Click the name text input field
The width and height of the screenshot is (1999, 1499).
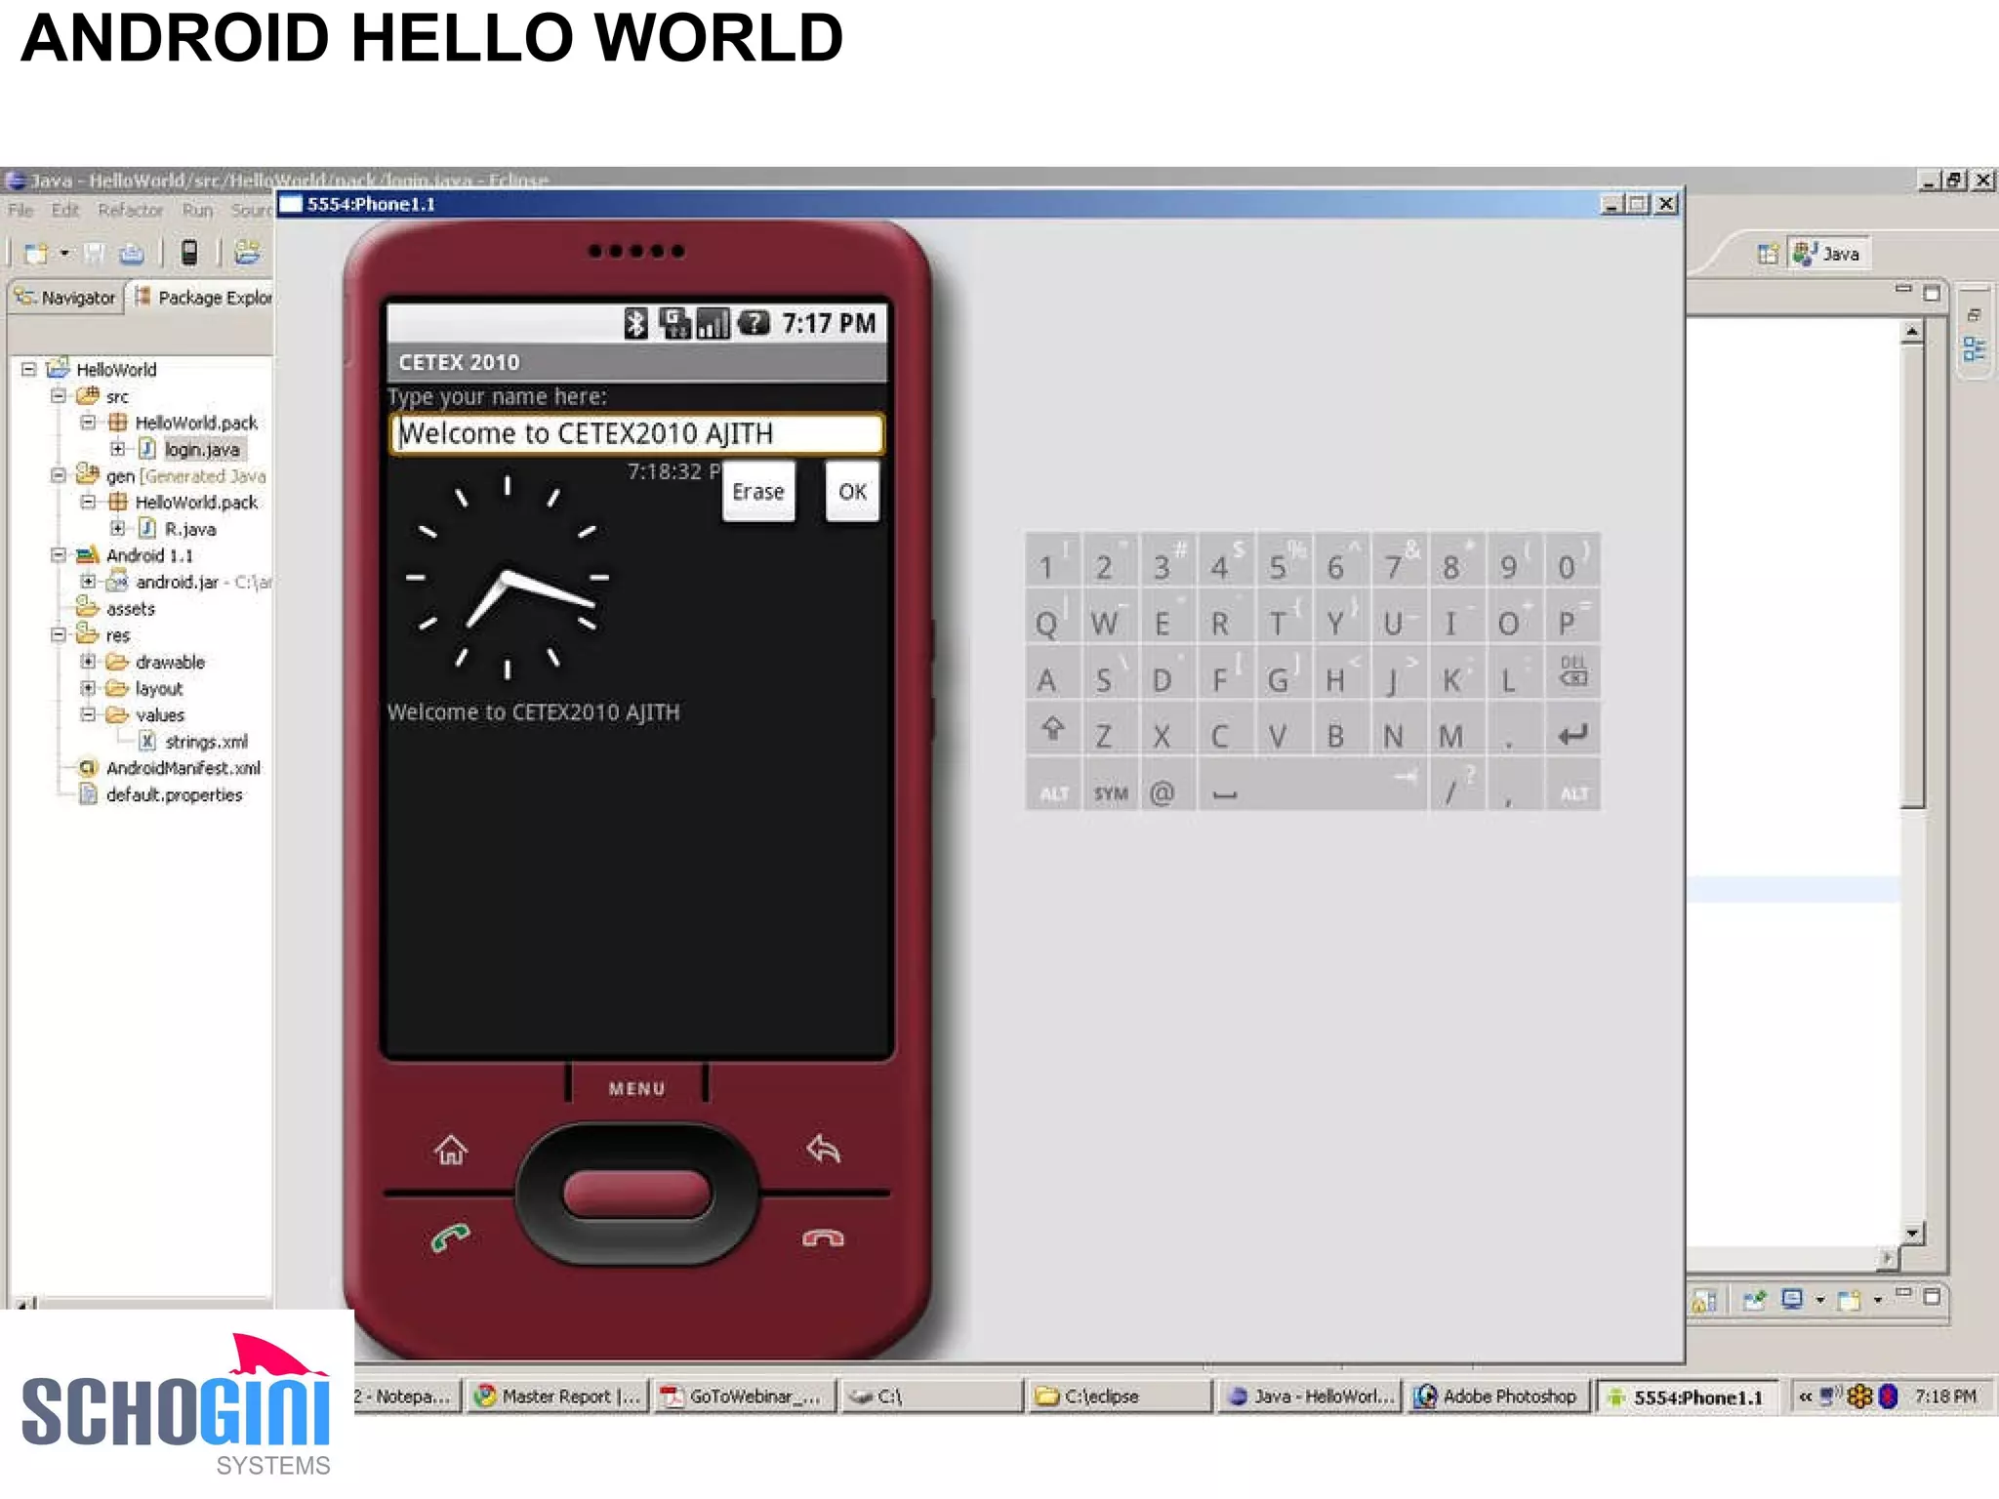pos(636,433)
